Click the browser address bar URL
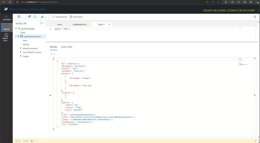The width and height of the screenshot is (260, 143). coord(39,2)
